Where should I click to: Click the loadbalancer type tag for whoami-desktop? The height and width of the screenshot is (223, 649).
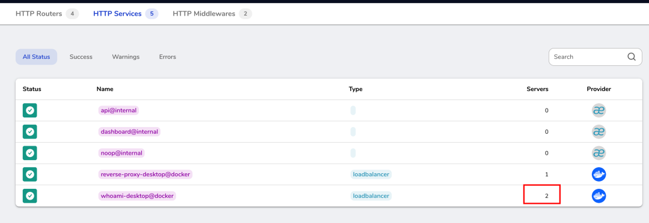click(x=371, y=196)
